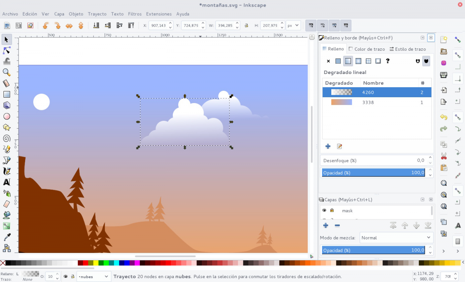This screenshot has height=282, width=465.
Task: Activate the Spiral tool
Action: pos(7,138)
